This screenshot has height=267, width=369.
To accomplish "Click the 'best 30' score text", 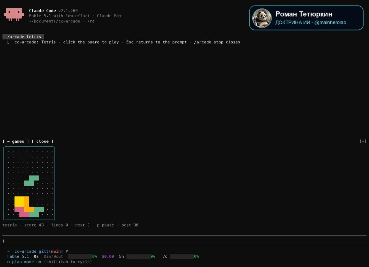I will pyautogui.click(x=130, y=225).
